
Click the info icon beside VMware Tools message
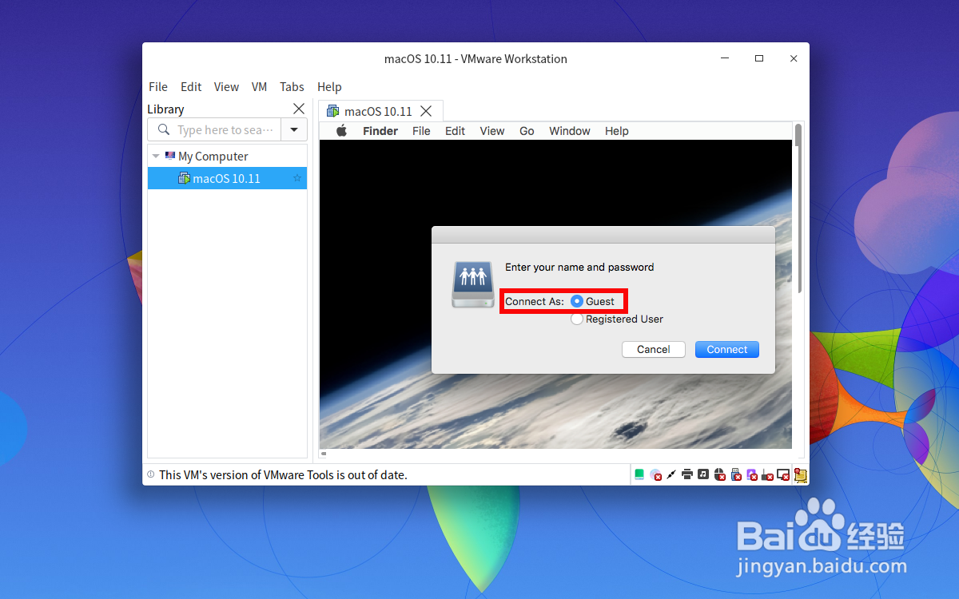click(x=150, y=474)
